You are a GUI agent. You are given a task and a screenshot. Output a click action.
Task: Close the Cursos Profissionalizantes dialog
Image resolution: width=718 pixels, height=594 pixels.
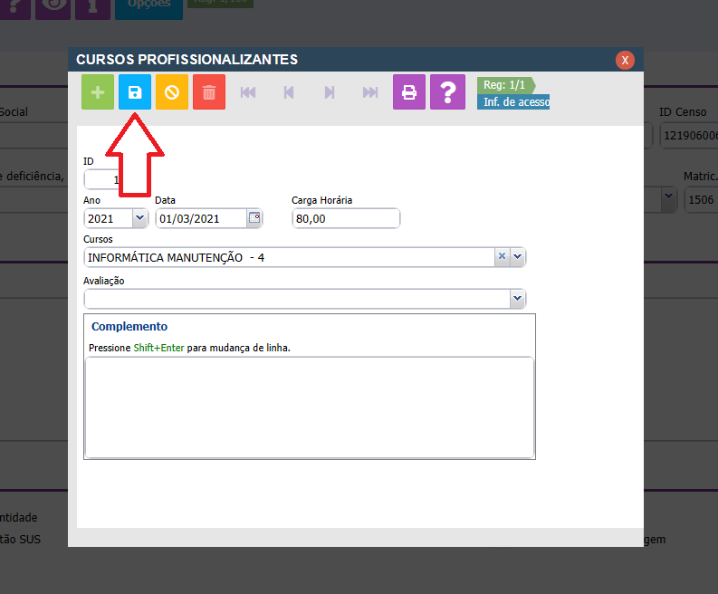point(625,60)
